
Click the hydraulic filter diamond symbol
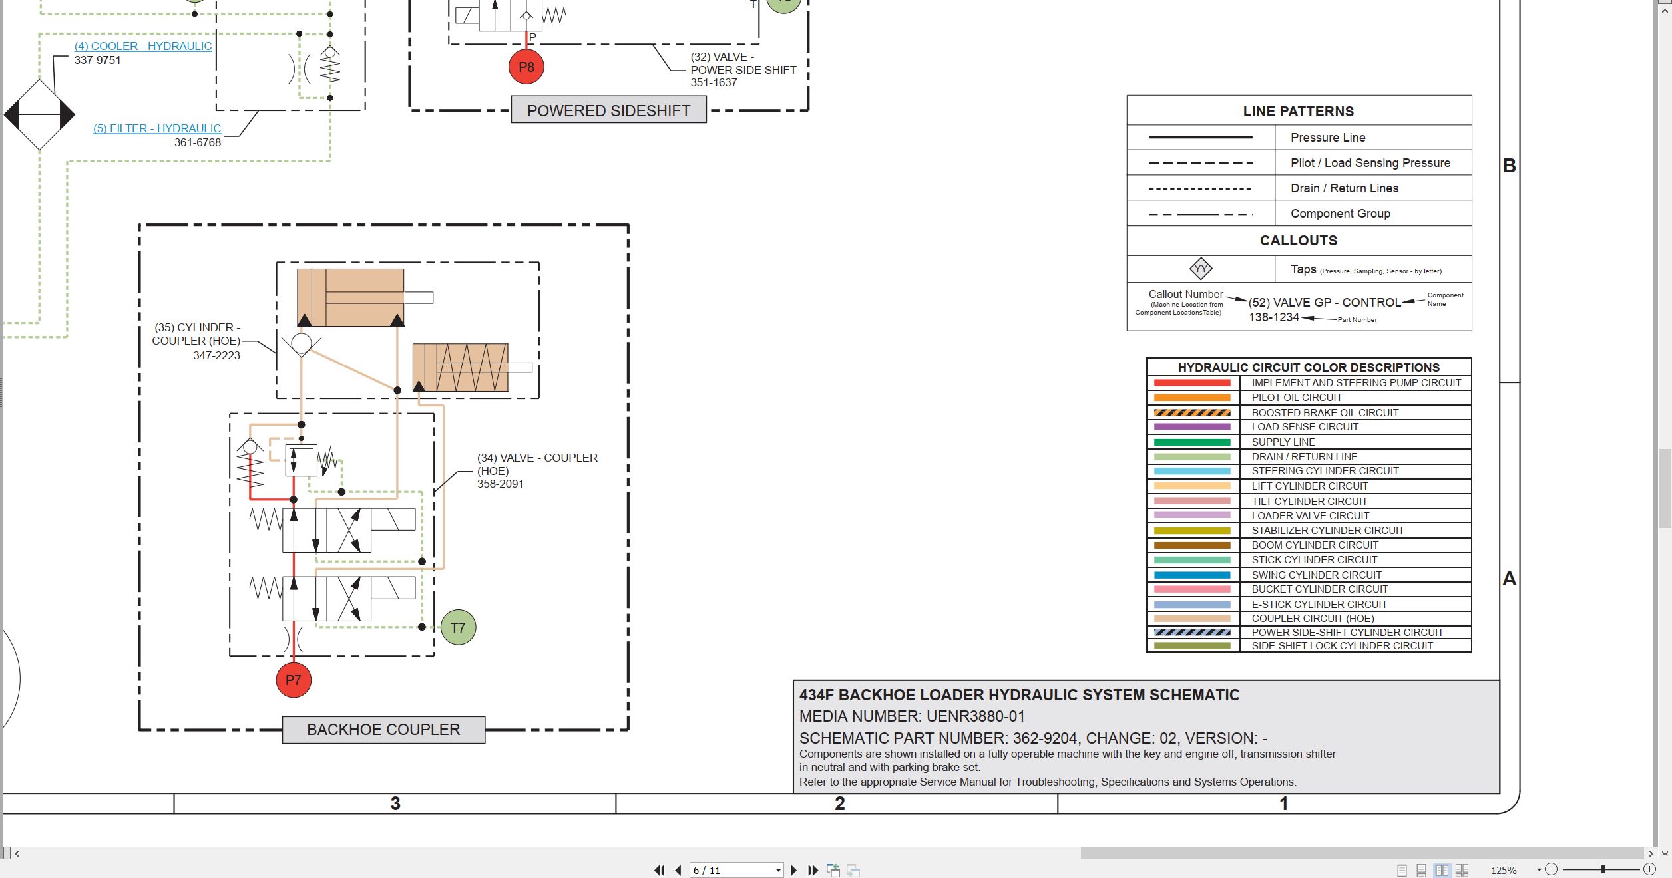[x=39, y=115]
